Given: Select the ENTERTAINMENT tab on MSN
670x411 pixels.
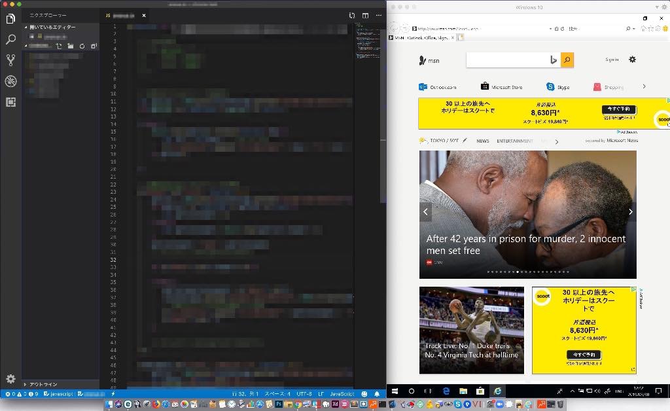Looking at the screenshot, I should coord(514,141).
